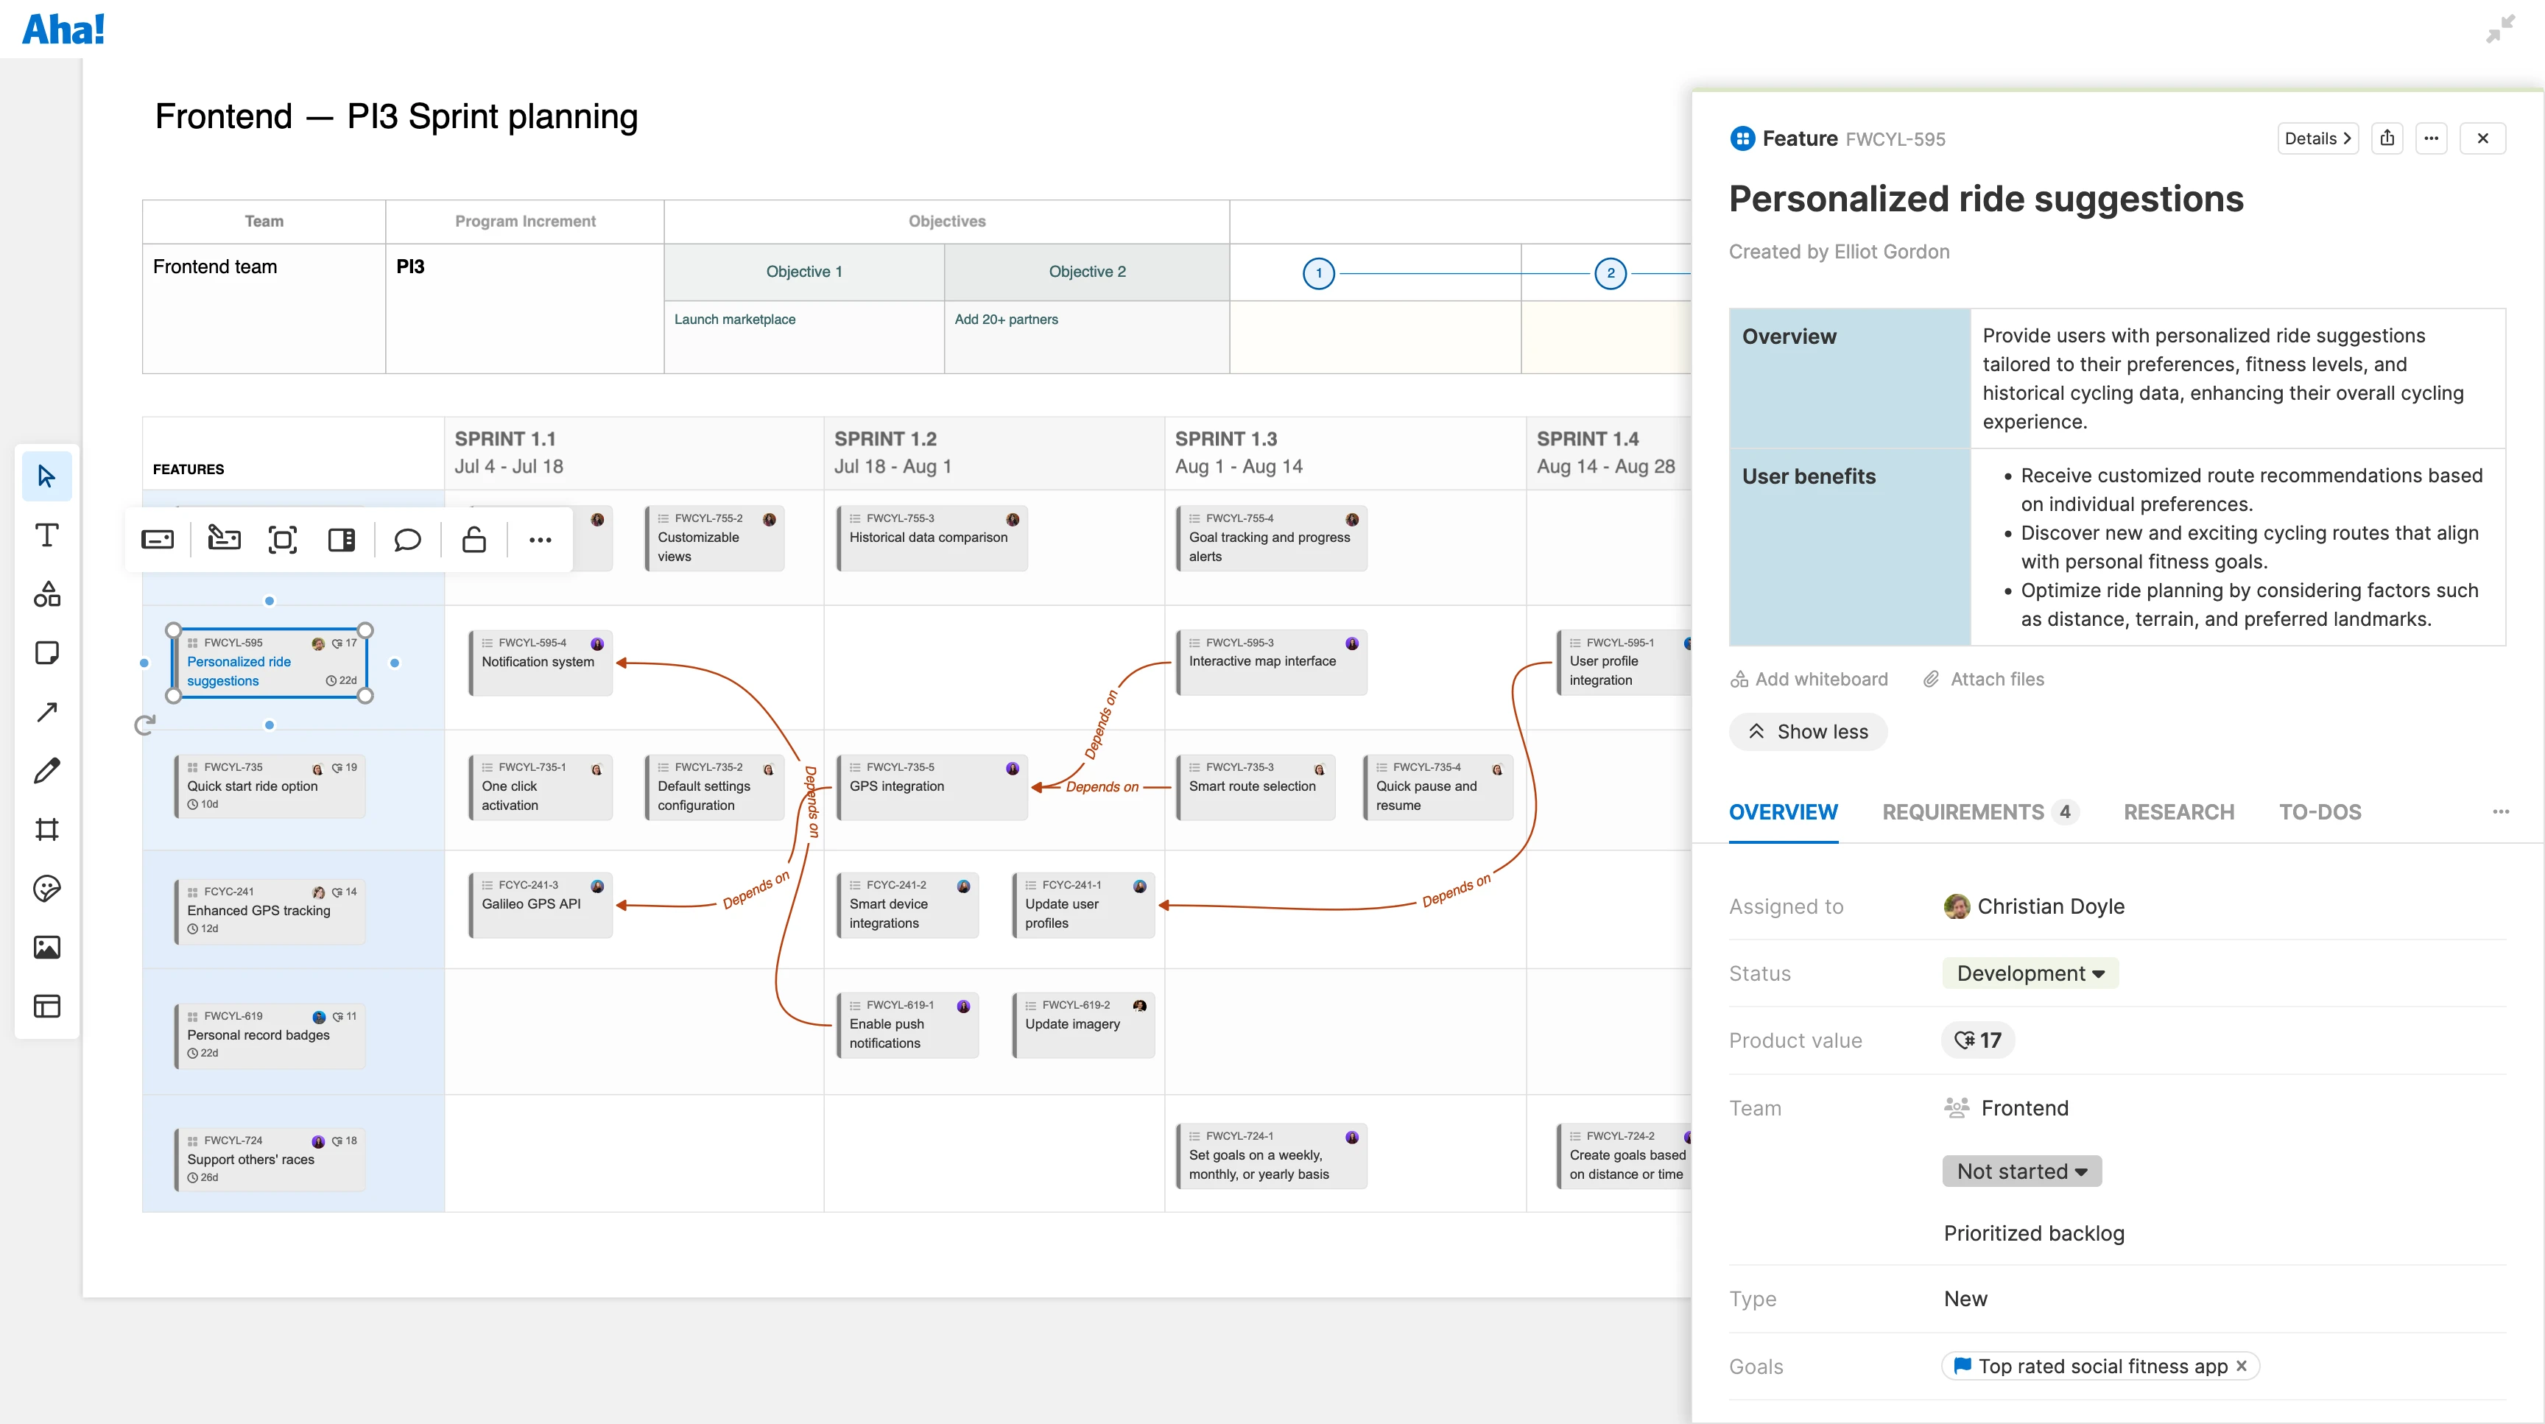The height and width of the screenshot is (1424, 2545).
Task: Open the comment tool on the floating toolbar
Action: click(x=407, y=539)
